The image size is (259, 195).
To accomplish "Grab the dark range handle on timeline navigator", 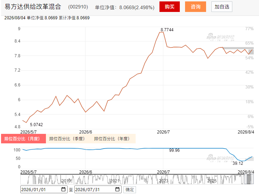I will coord(249,179).
